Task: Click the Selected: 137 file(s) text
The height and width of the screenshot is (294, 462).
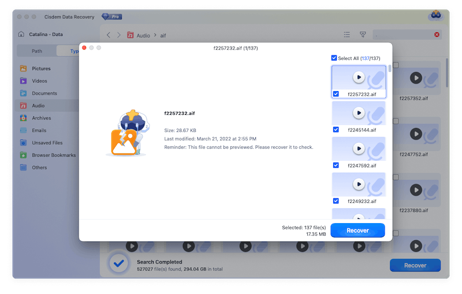Action: click(304, 228)
